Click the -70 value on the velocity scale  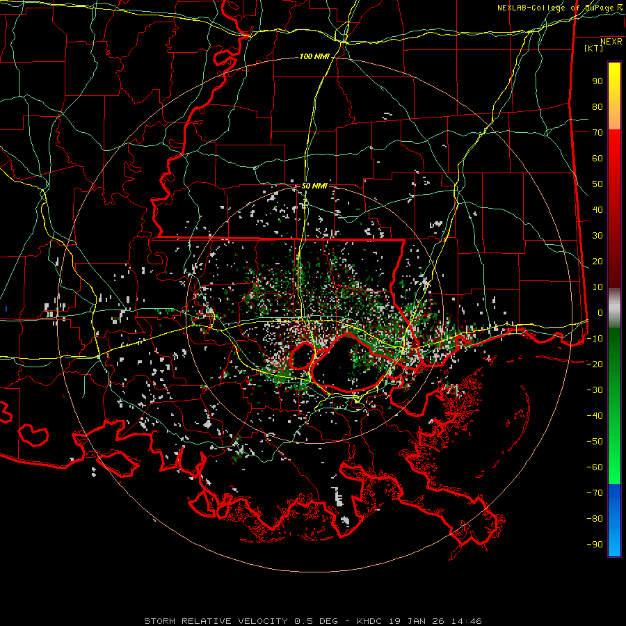[595, 493]
